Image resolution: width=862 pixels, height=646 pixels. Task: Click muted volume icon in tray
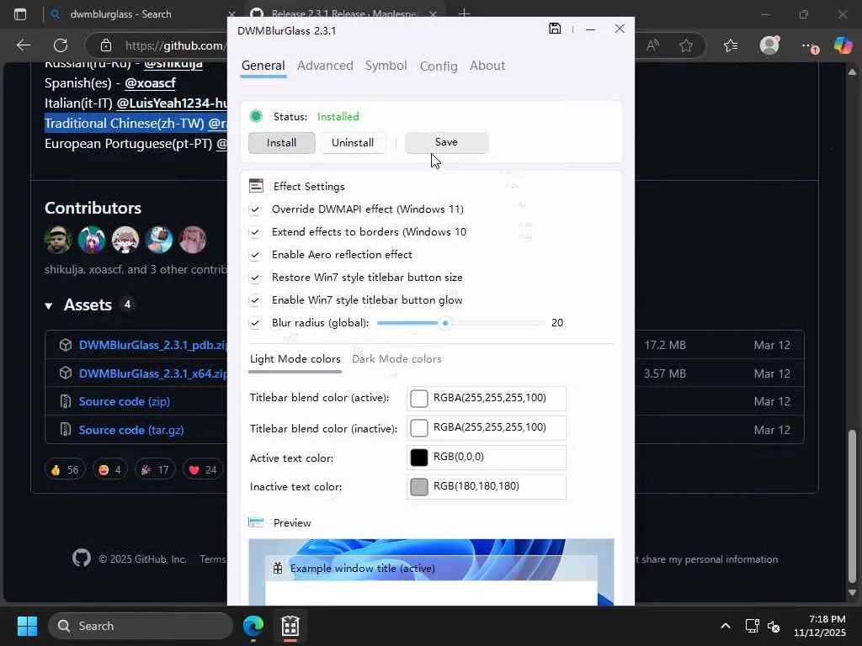pyautogui.click(x=774, y=626)
